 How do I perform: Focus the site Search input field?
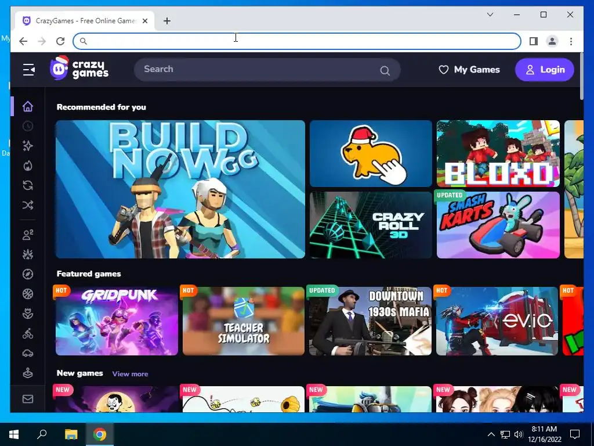(x=267, y=70)
